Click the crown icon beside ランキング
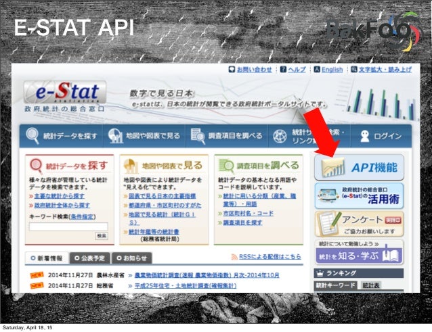Screen dimensions: 432x332 (320, 273)
